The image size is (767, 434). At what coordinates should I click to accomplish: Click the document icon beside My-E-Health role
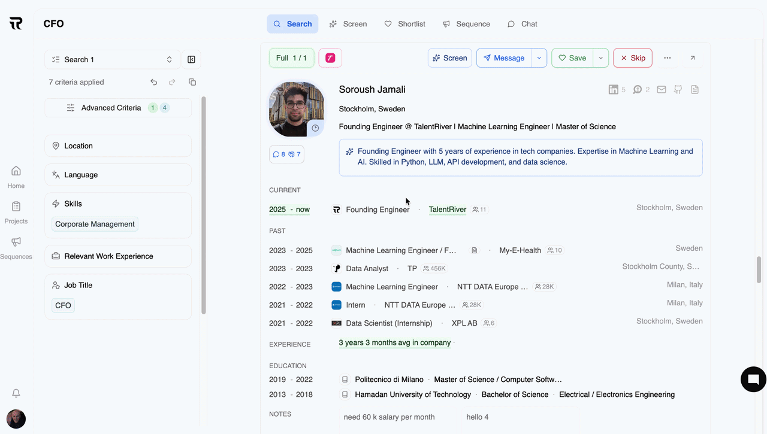475,250
